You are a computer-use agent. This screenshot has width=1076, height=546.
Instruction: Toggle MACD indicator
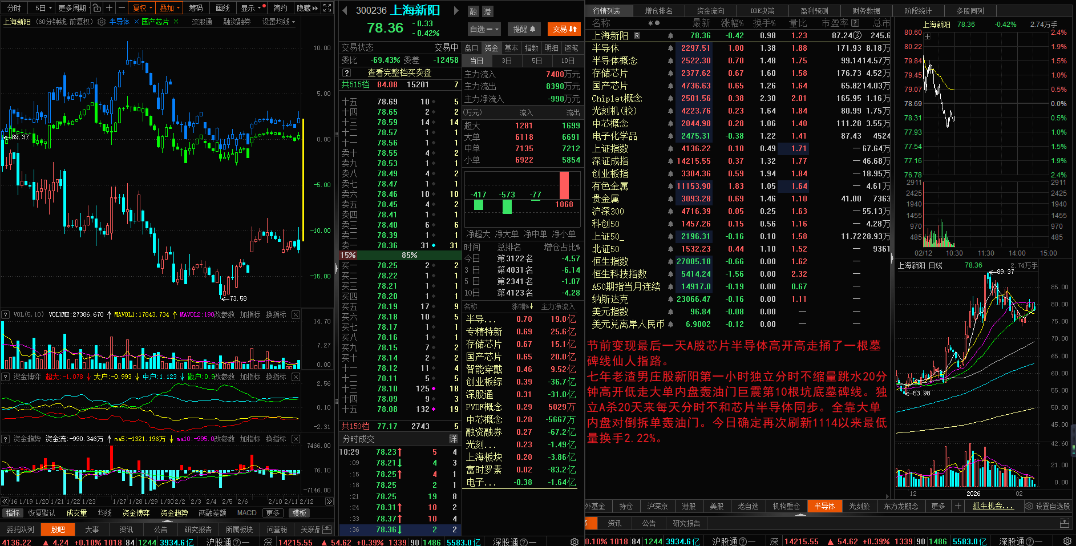point(247,513)
